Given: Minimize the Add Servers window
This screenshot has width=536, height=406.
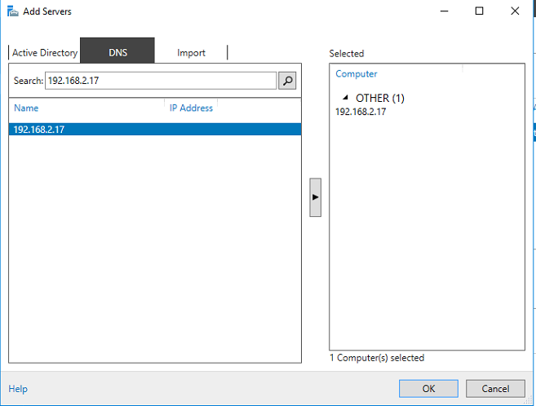Looking at the screenshot, I should pyautogui.click(x=445, y=11).
